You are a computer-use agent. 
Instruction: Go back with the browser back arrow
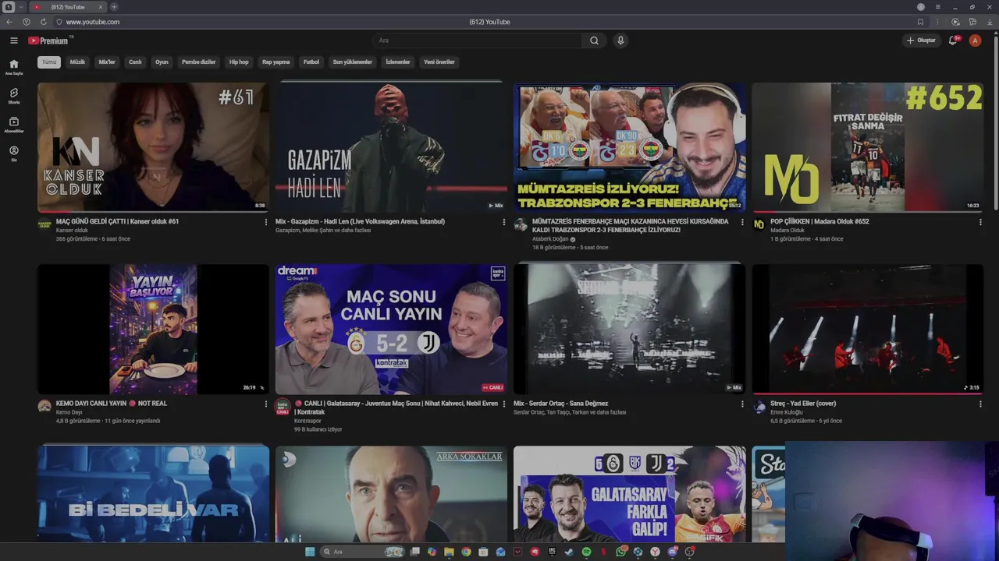(9, 22)
